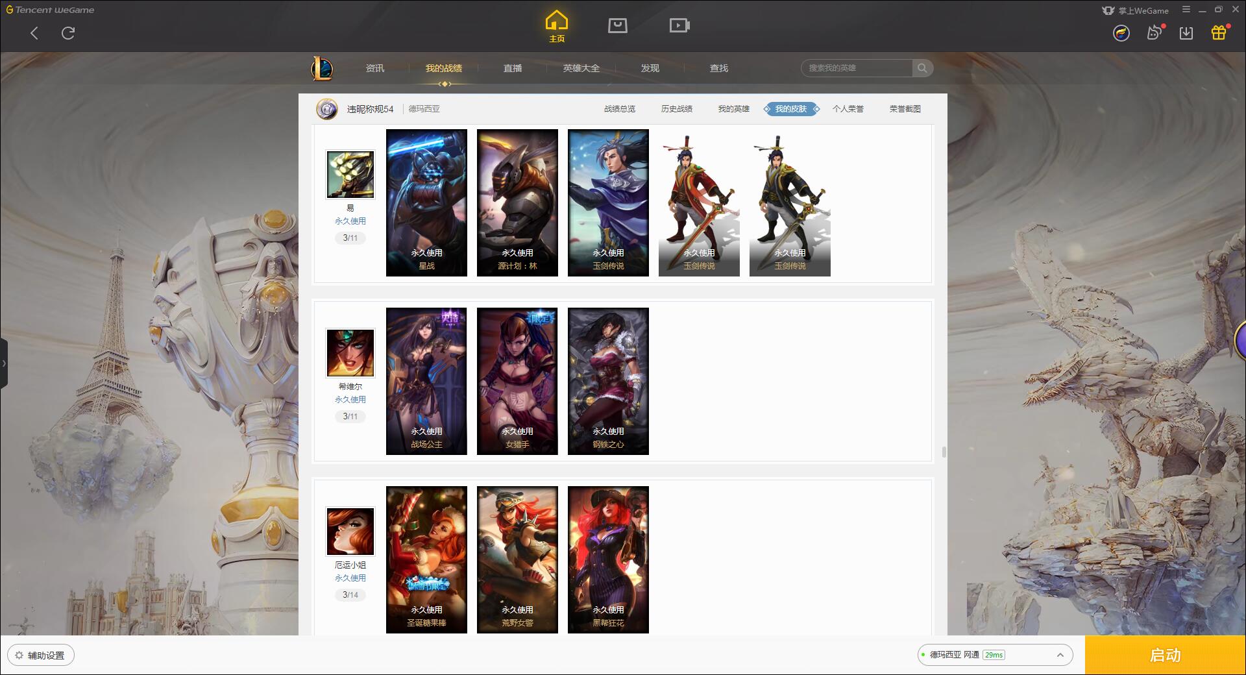Open the download manager icon
The width and height of the screenshot is (1246, 675).
[x=1186, y=33]
